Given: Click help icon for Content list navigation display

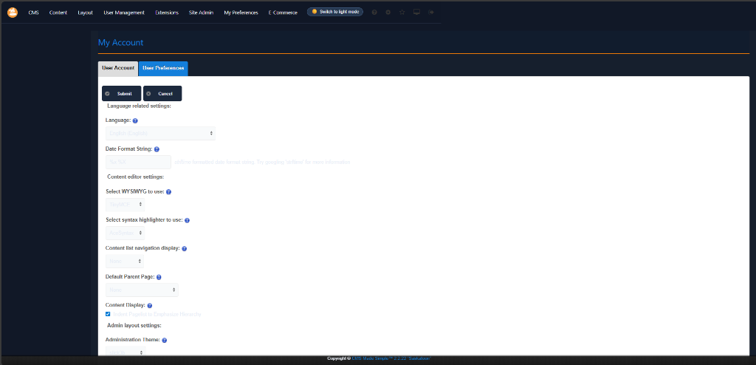Looking at the screenshot, I should 184,248.
